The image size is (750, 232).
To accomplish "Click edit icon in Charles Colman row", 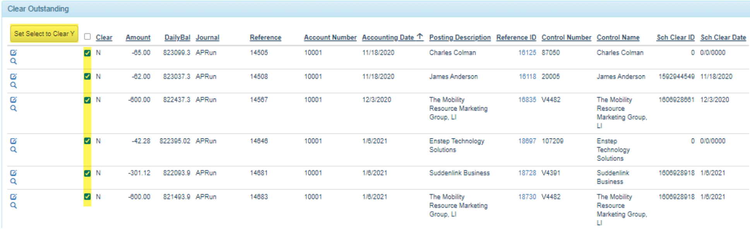I will click(x=14, y=53).
